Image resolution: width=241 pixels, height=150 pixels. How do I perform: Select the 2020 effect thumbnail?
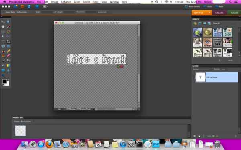point(228,32)
